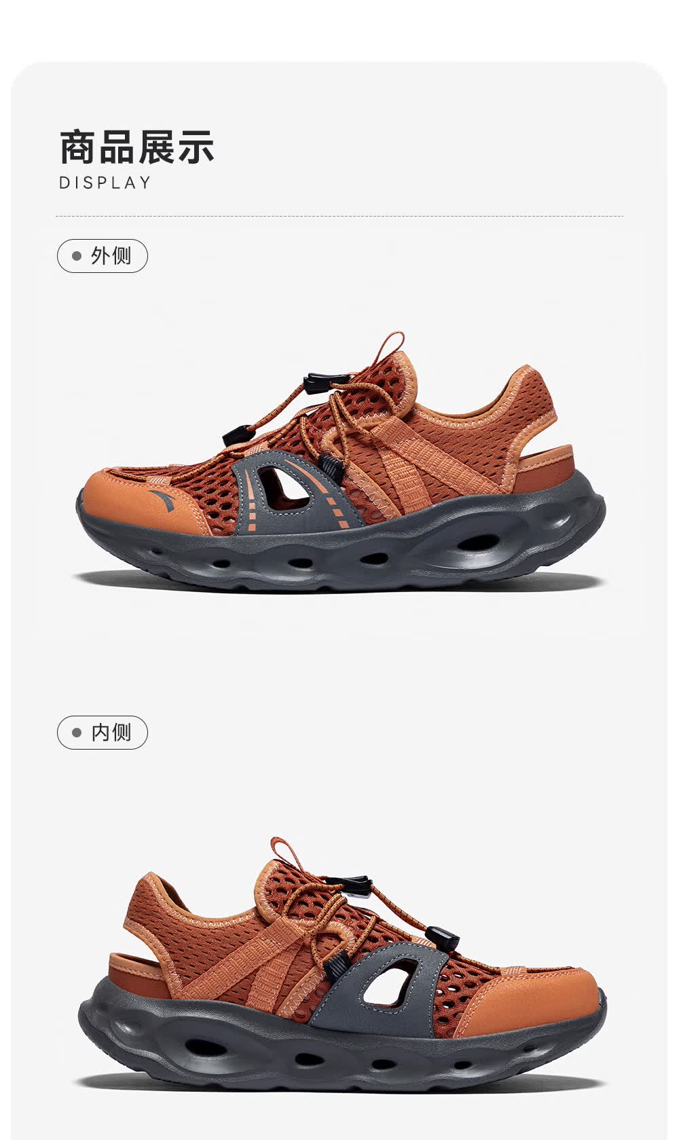The image size is (679, 1140).
Task: Click the 内侧 label pill
Action: (x=102, y=733)
